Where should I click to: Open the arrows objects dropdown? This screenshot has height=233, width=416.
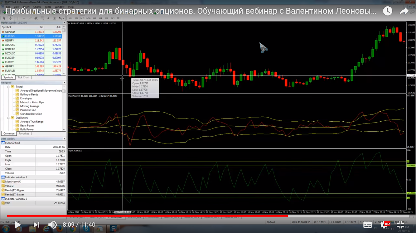click(x=61, y=18)
